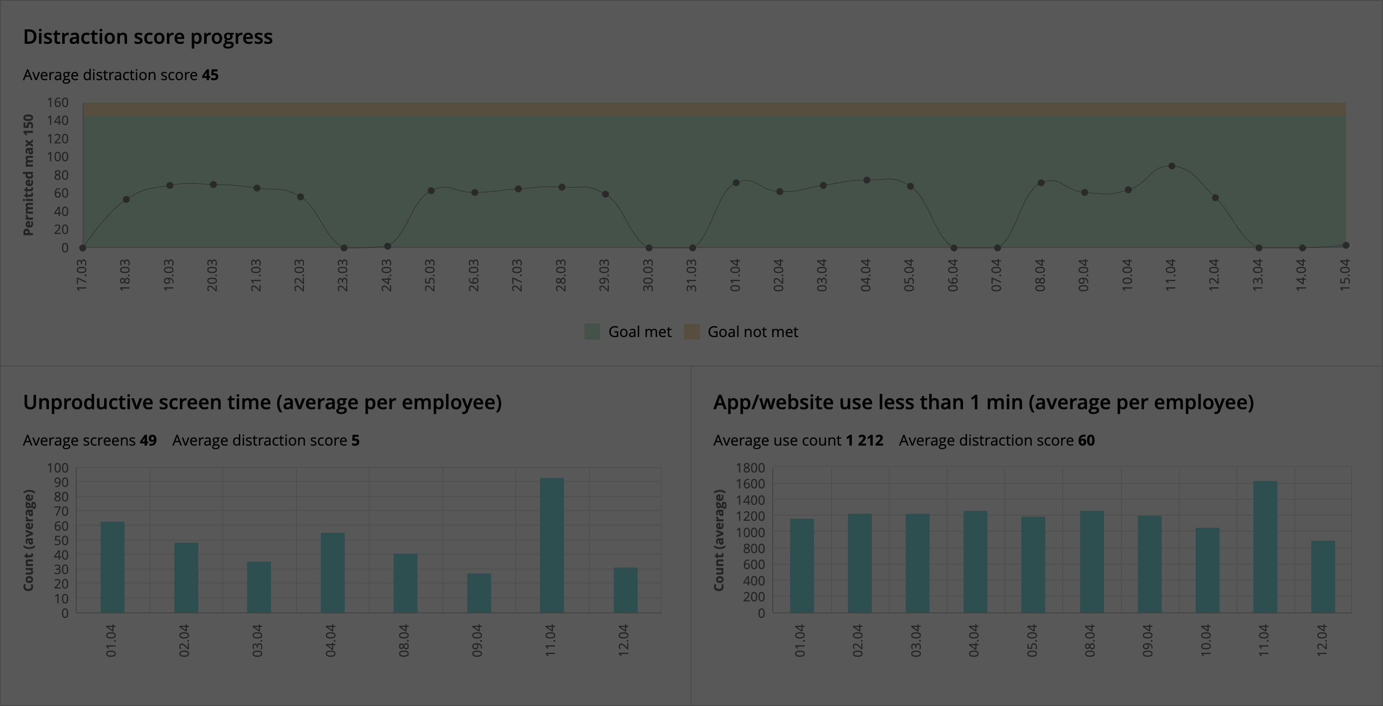
Task: Select the 28.03 data point on distraction line
Action: [x=561, y=187]
